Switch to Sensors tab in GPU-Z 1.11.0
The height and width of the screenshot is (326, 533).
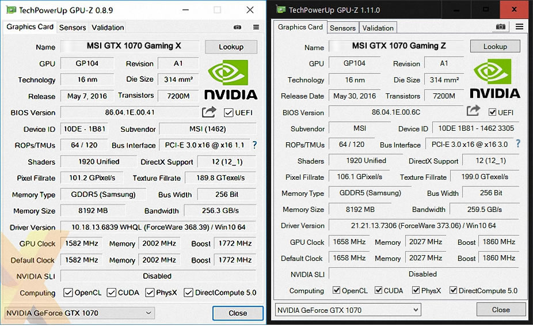tap(342, 28)
